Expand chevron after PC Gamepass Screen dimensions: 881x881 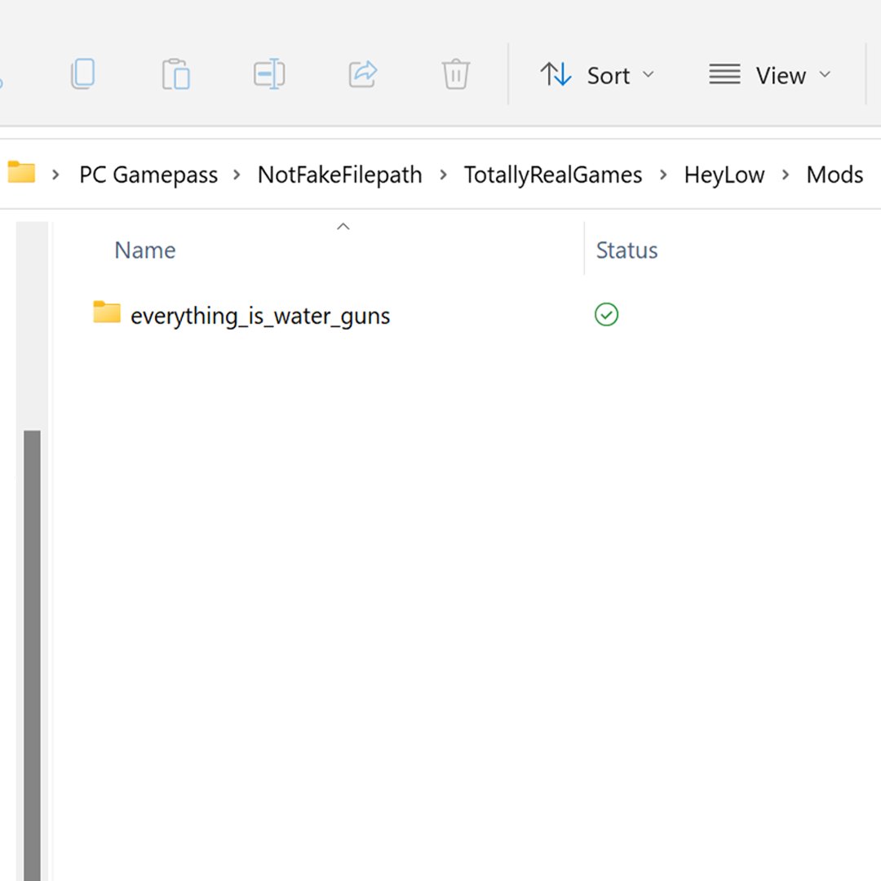pyautogui.click(x=237, y=175)
